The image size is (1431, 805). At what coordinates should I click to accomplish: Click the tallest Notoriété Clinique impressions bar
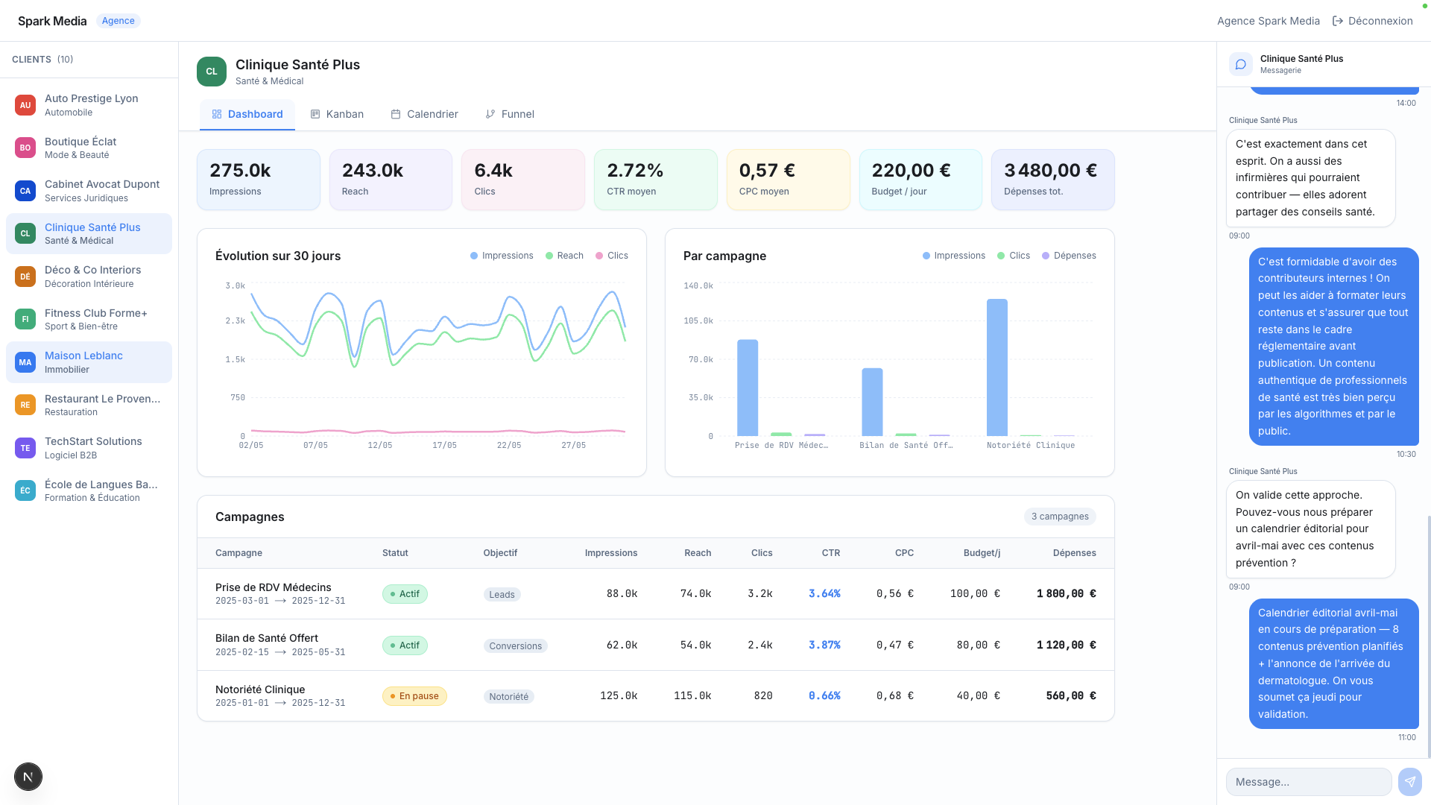[x=996, y=367]
